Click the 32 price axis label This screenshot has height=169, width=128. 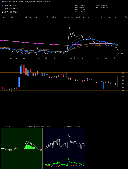(123, 91)
